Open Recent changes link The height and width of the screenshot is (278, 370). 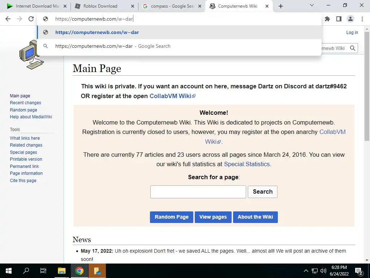(x=26, y=103)
